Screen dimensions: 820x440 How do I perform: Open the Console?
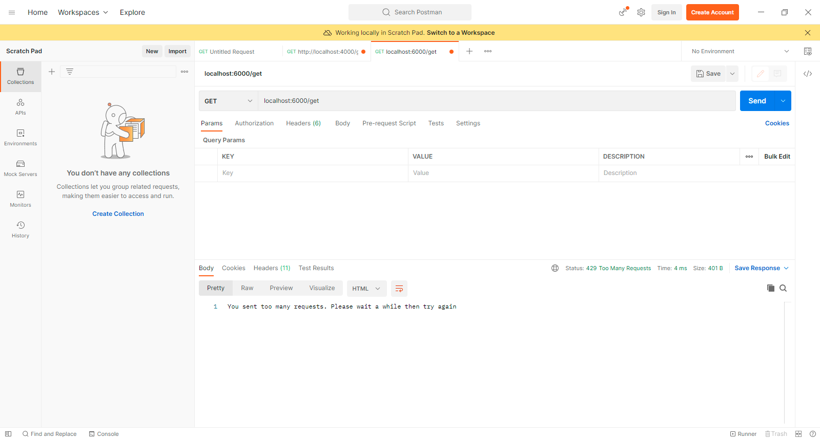click(104, 434)
